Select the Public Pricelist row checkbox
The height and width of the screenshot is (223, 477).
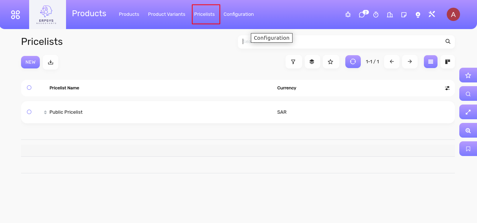click(x=29, y=112)
